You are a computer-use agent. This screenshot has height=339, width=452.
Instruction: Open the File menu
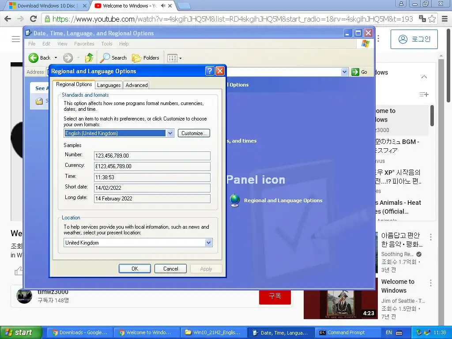[32, 44]
